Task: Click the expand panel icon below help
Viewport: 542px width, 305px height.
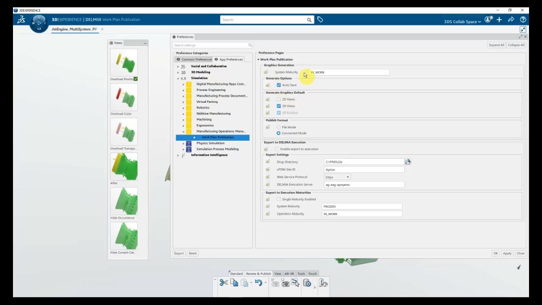Action: (x=523, y=29)
